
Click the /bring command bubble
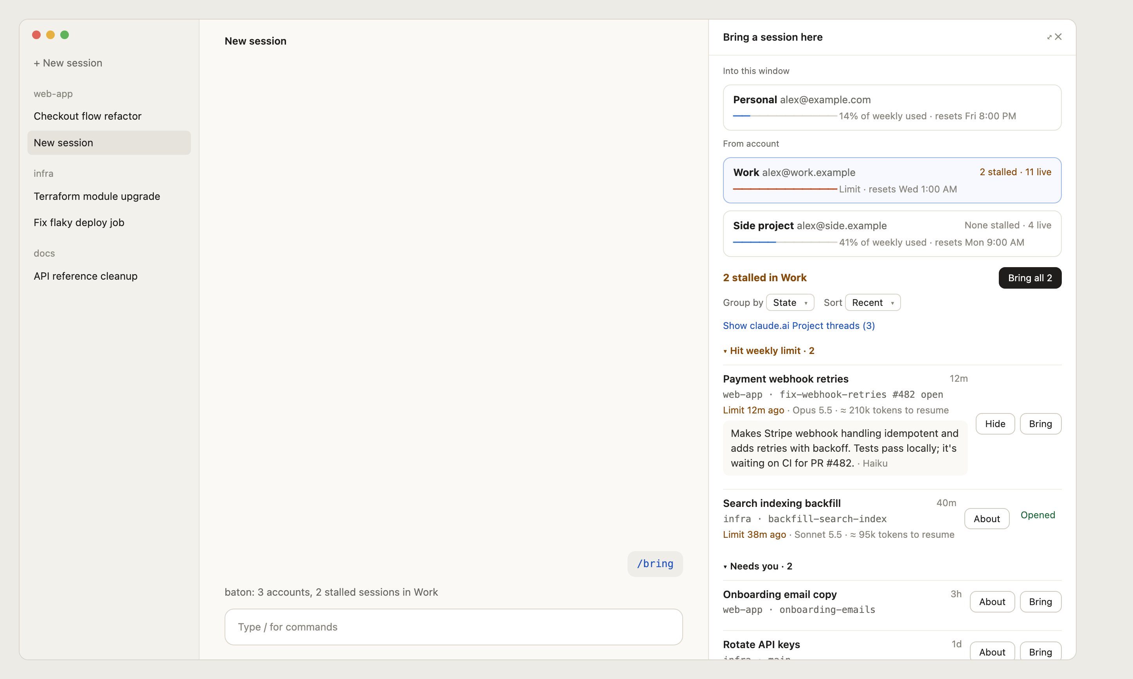pos(655,564)
